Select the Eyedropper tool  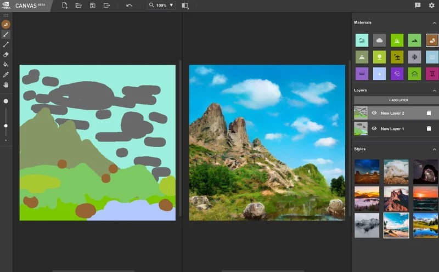pyautogui.click(x=6, y=75)
